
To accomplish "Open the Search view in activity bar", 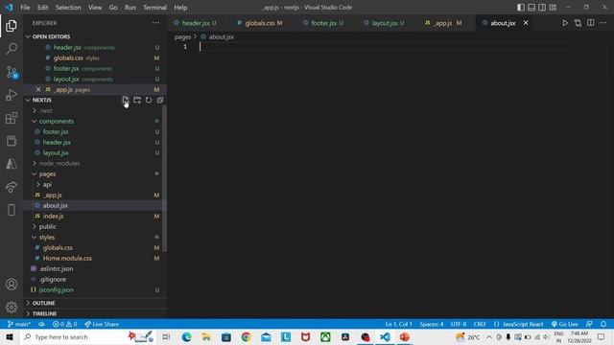I will point(12,49).
